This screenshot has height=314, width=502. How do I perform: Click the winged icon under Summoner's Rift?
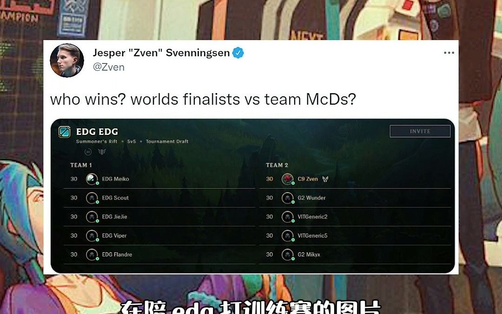[102, 152]
